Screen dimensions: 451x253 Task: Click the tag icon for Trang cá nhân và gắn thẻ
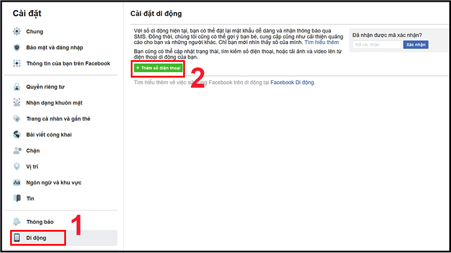[17, 119]
